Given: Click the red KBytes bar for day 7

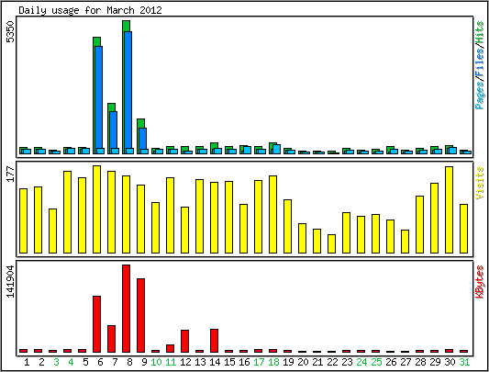Looking at the screenshot, I should 111,339.
